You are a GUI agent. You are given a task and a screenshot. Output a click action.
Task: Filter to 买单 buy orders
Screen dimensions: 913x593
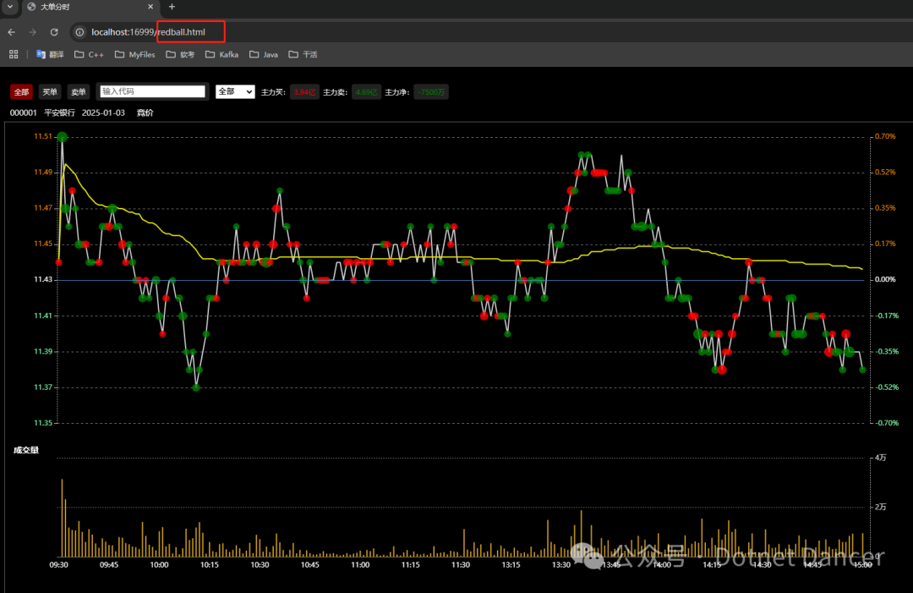coord(50,92)
